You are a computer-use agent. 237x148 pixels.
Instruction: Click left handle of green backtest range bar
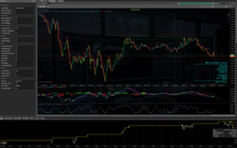tap(179, 4)
